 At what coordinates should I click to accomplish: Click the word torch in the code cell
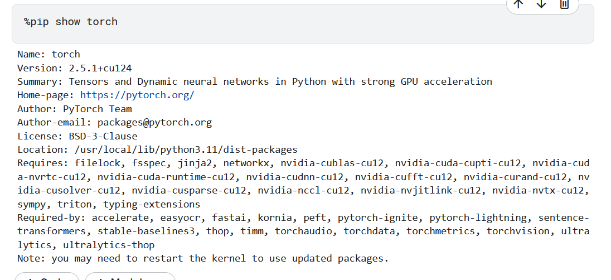pos(102,22)
